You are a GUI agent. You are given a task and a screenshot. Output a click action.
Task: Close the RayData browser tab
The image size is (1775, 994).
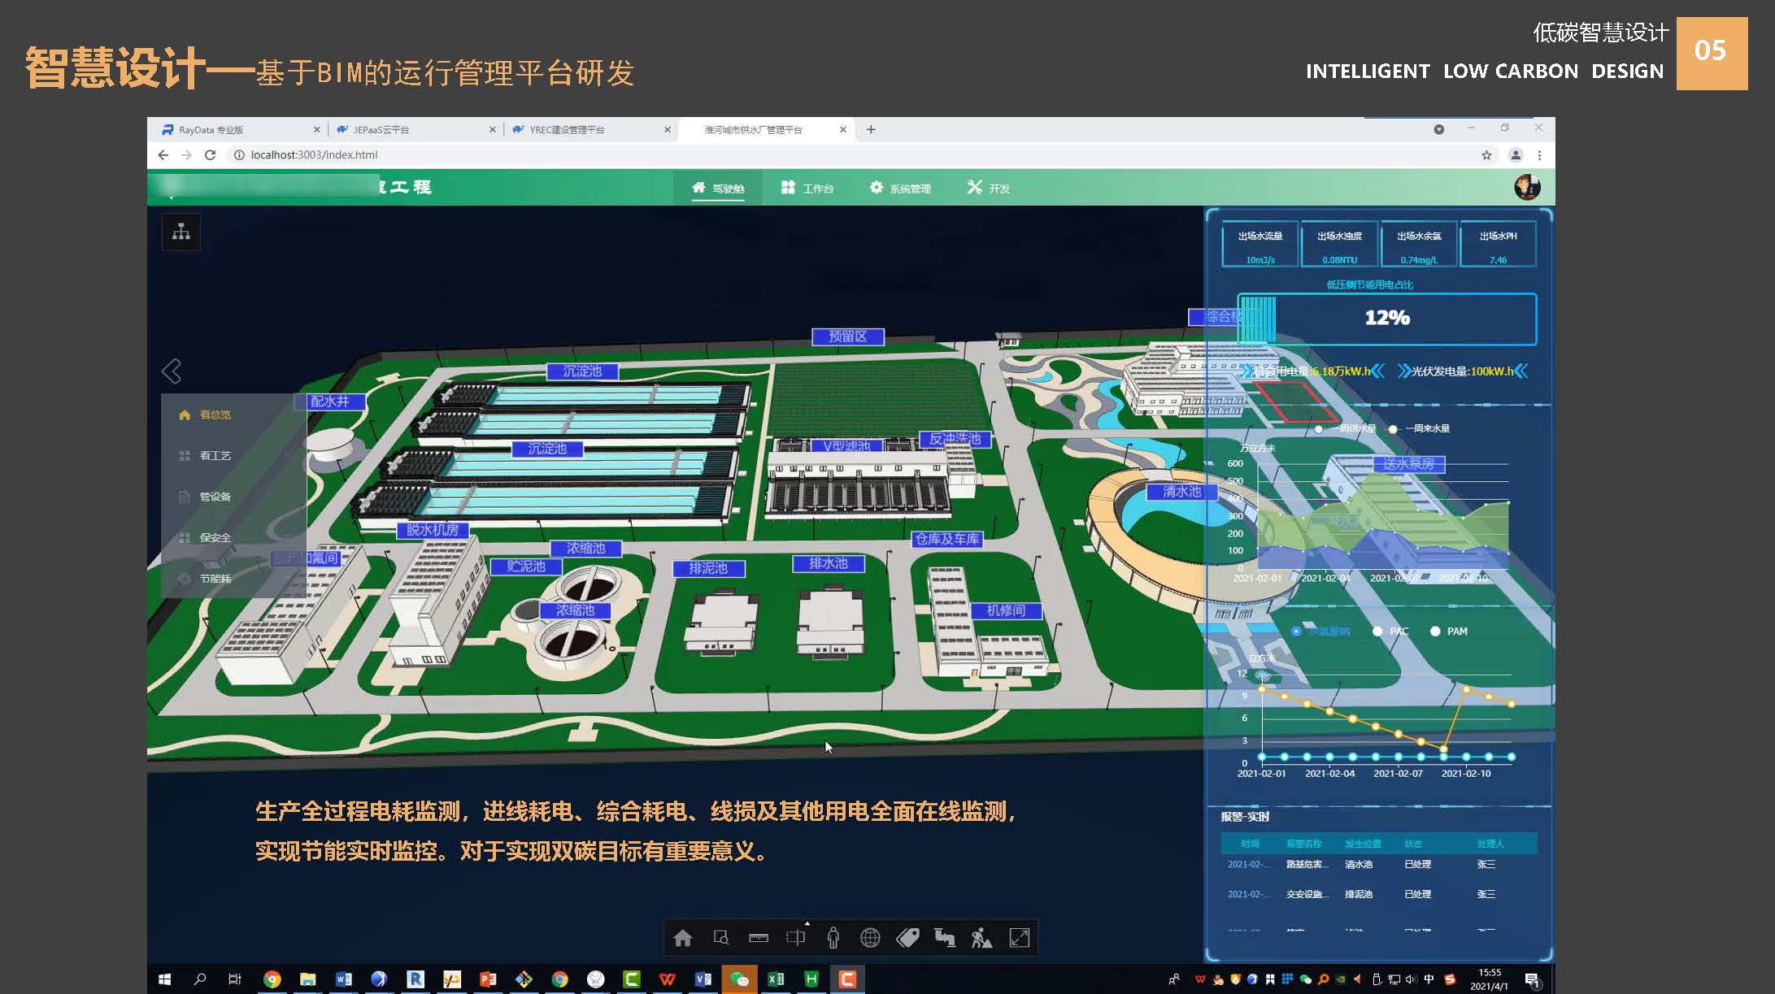click(317, 129)
